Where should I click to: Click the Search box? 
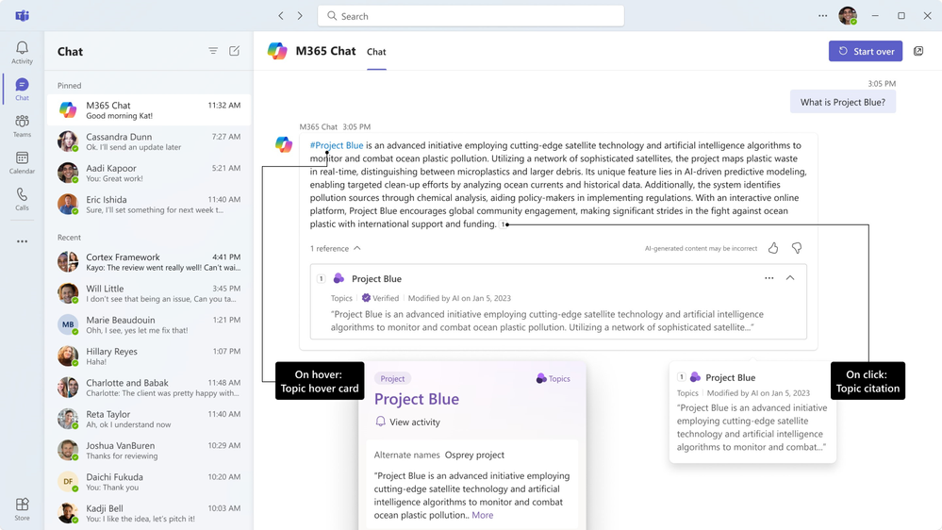pos(471,16)
